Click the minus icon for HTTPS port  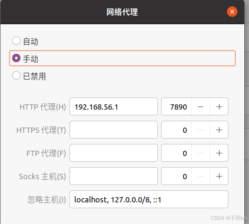point(201,130)
